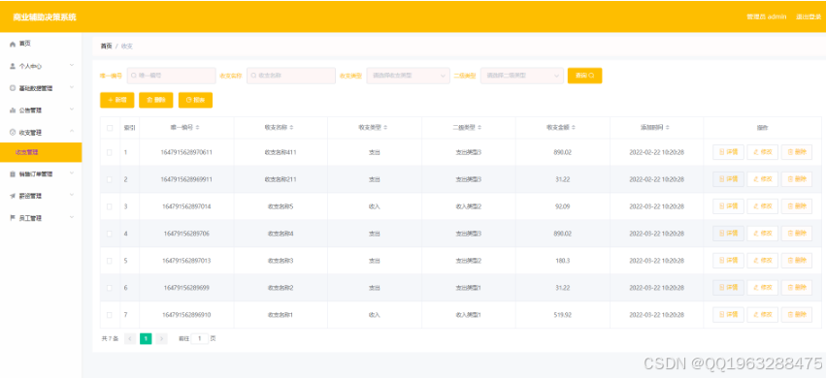Open 详情 for row 2 收支名称211
The image size is (826, 378).
tap(729, 179)
